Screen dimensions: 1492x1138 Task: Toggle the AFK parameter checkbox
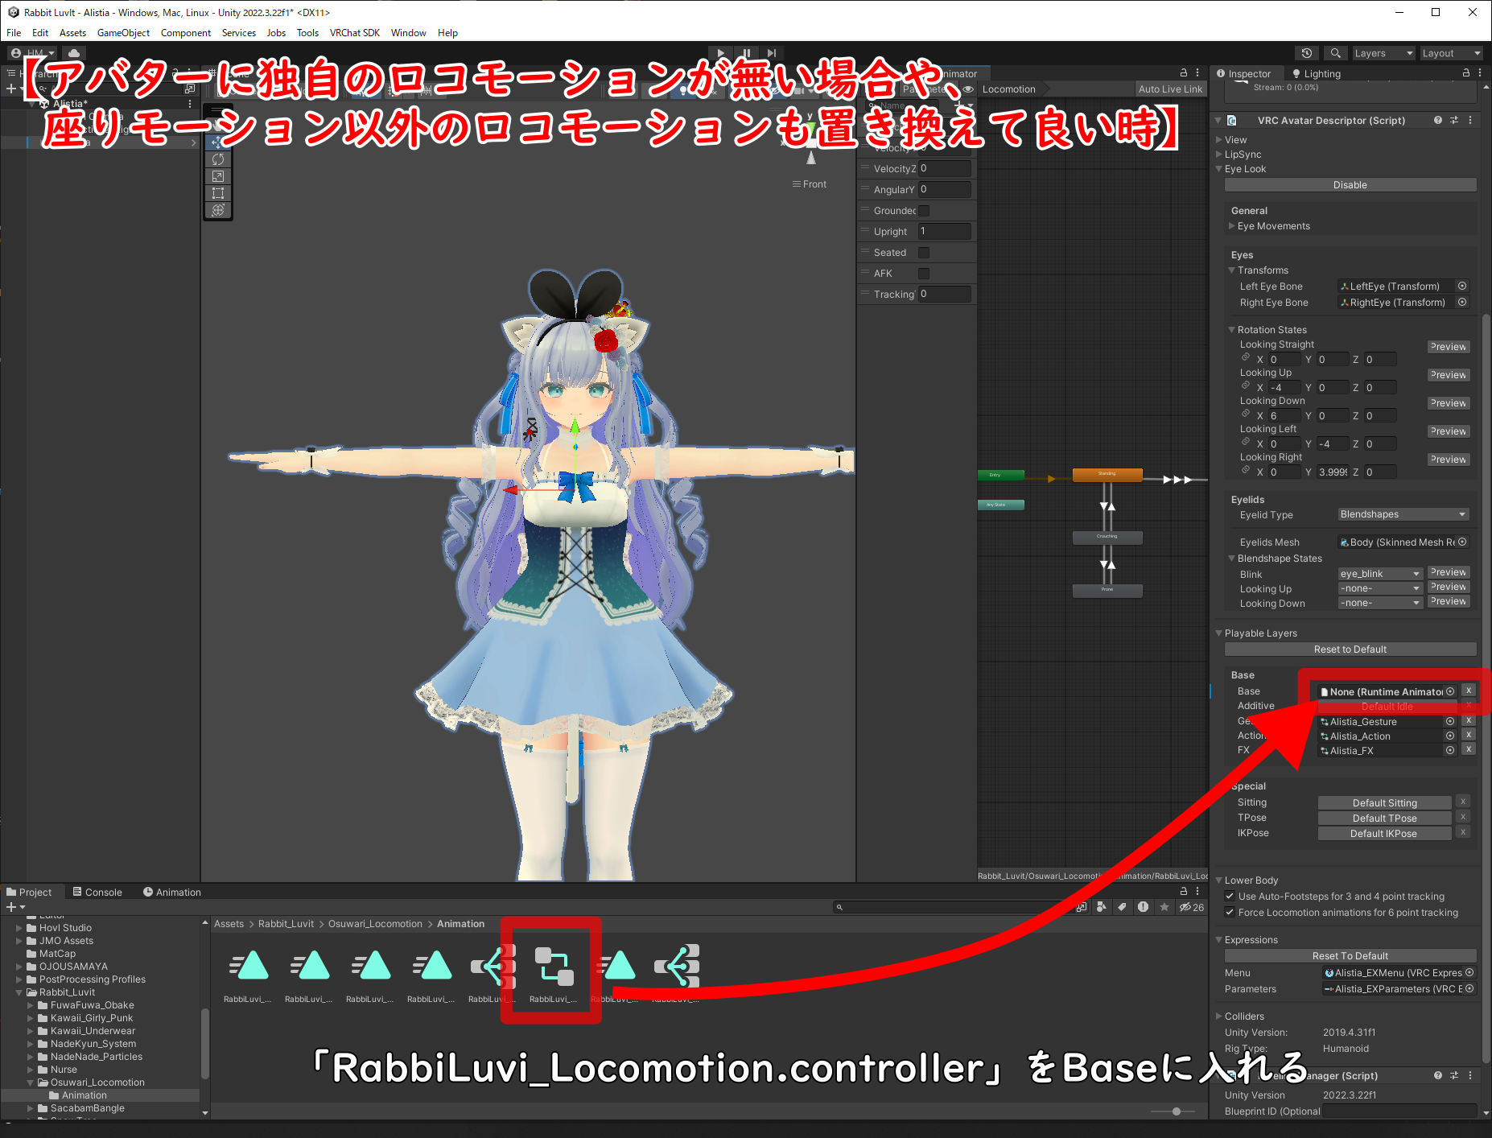click(923, 273)
